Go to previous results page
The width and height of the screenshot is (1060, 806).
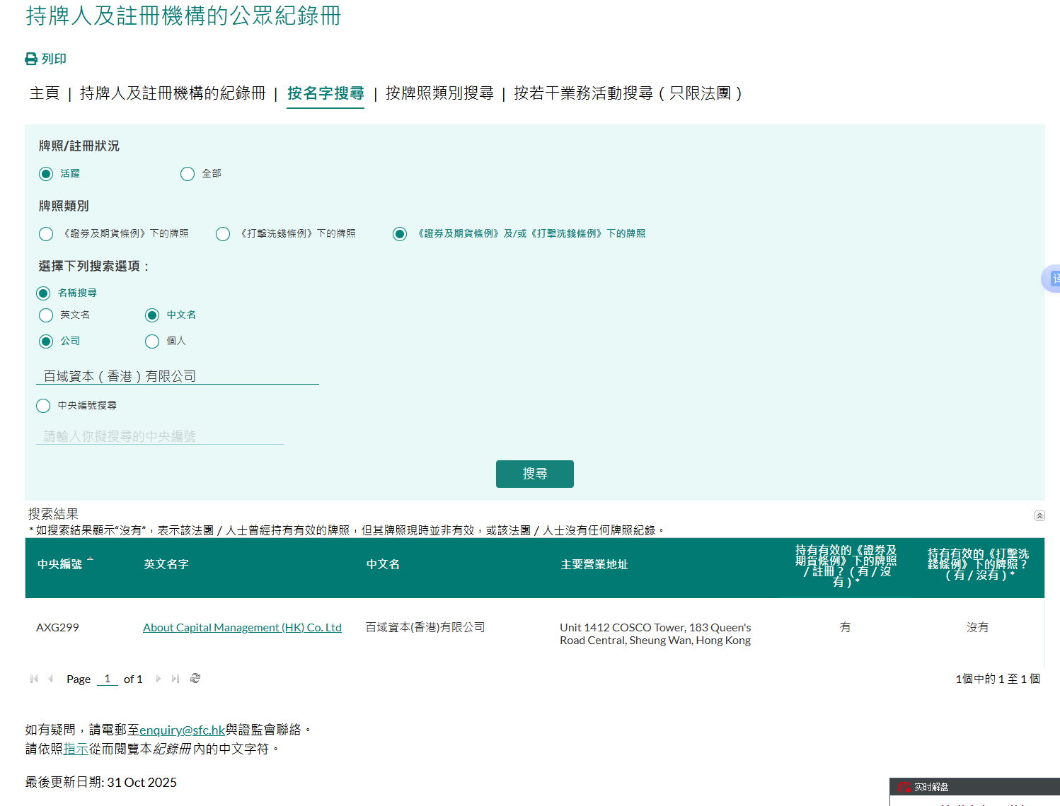coord(50,679)
